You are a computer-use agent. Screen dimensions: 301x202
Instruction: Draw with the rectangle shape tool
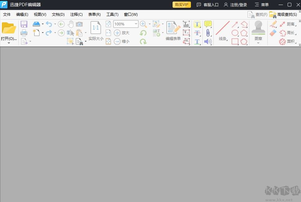pos(234,41)
